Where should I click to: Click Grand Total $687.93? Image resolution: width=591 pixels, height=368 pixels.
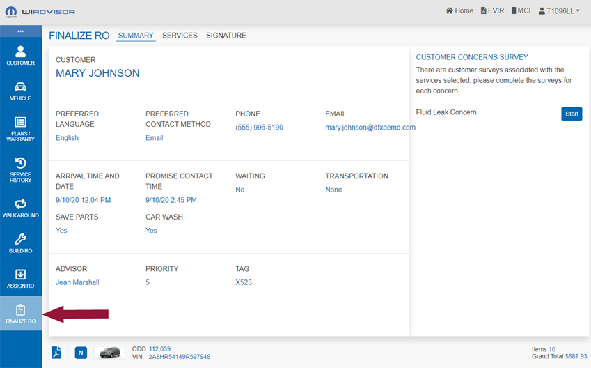point(576,356)
